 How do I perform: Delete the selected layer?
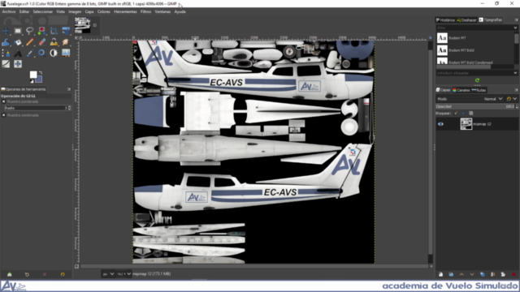tap(513, 274)
